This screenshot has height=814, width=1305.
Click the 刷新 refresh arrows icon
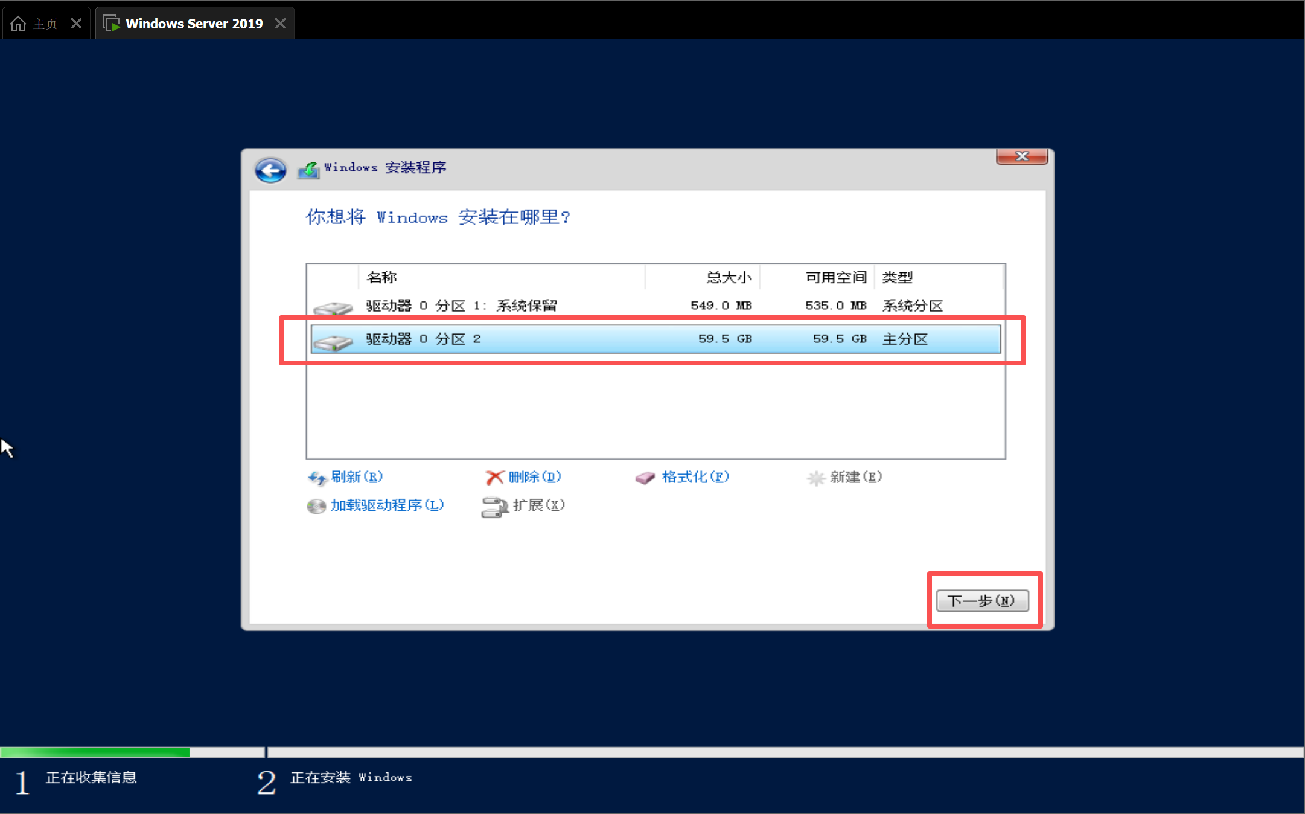pos(317,478)
